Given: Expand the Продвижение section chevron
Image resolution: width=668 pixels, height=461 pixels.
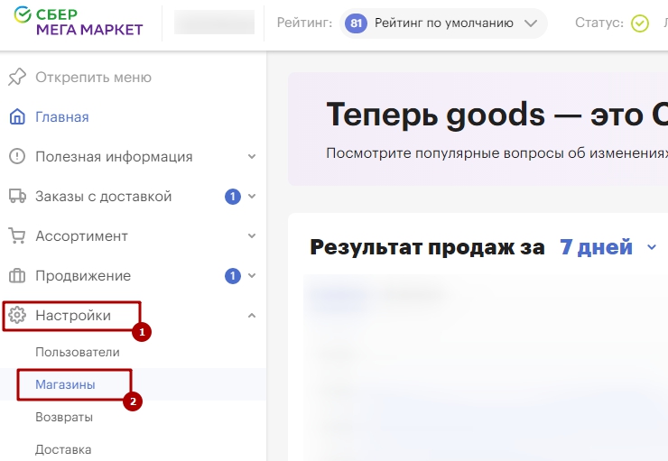Looking at the screenshot, I should pyautogui.click(x=252, y=275).
